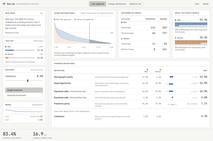Screen dimensions: 213x141
Task: Switch to the College admissions tab
Action: coord(117,4)
